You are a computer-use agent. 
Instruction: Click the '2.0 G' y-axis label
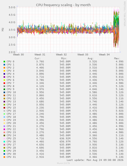pyautogui.click(x=12, y=52)
